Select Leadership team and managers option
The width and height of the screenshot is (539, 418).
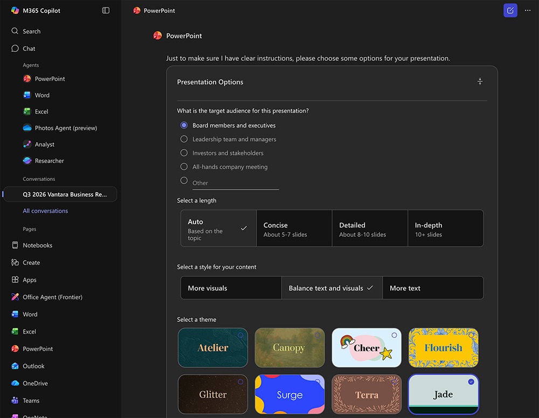[184, 139]
